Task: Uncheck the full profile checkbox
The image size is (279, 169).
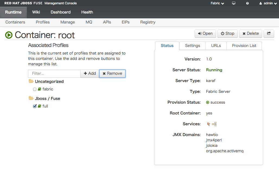Action: [35, 106]
